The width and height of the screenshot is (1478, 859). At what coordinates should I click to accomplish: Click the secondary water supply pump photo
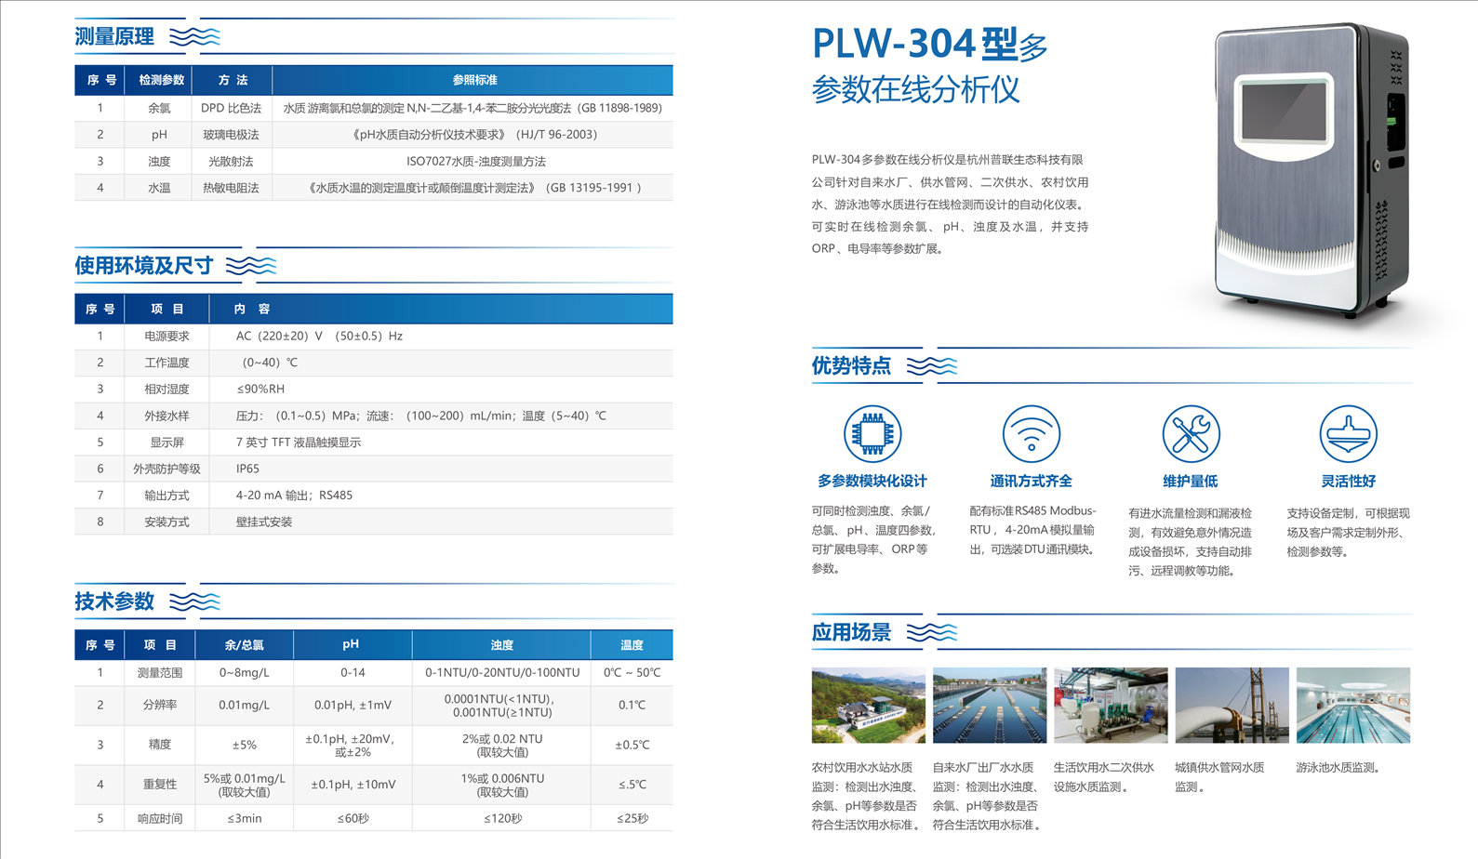point(1111,705)
